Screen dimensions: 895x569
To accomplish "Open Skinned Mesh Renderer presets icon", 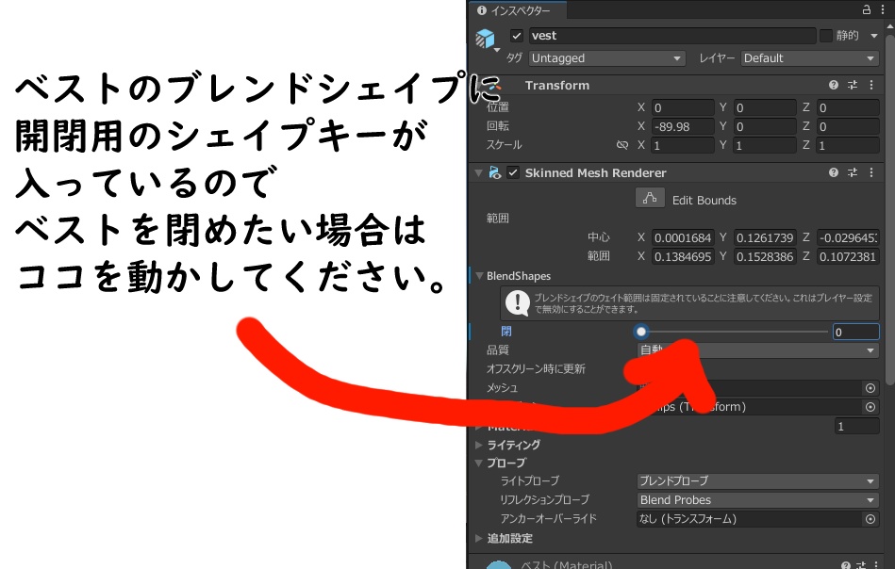I will click(x=853, y=172).
